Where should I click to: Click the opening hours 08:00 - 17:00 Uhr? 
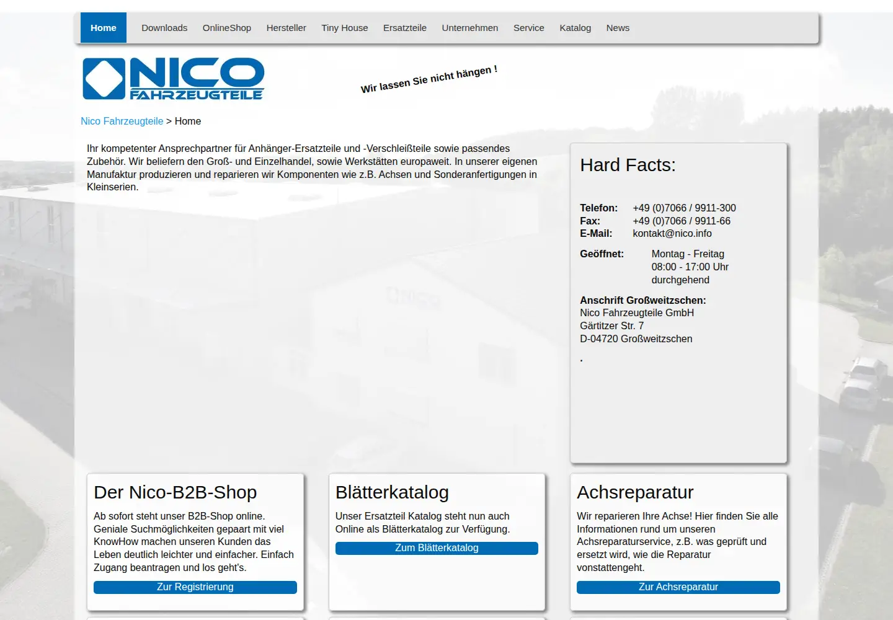tap(690, 267)
